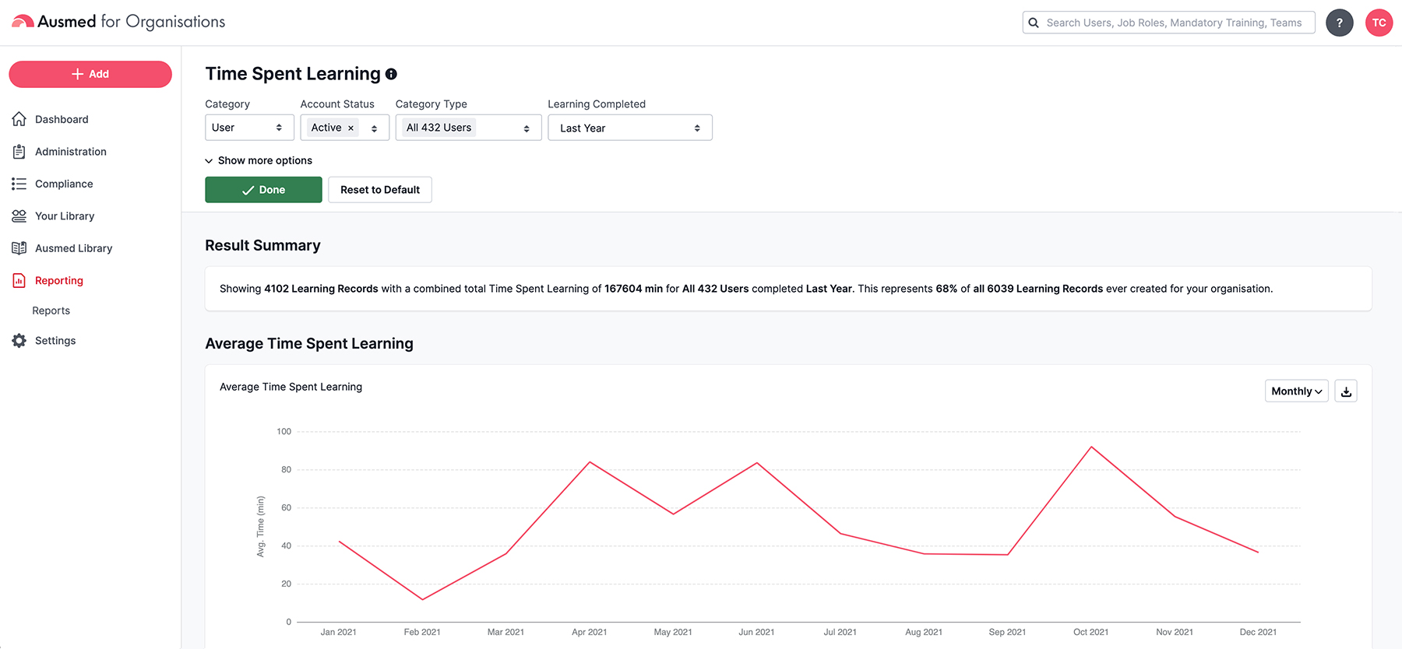Click the Avg. Time (min) axis title
This screenshot has width=1402, height=649.
tap(261, 527)
